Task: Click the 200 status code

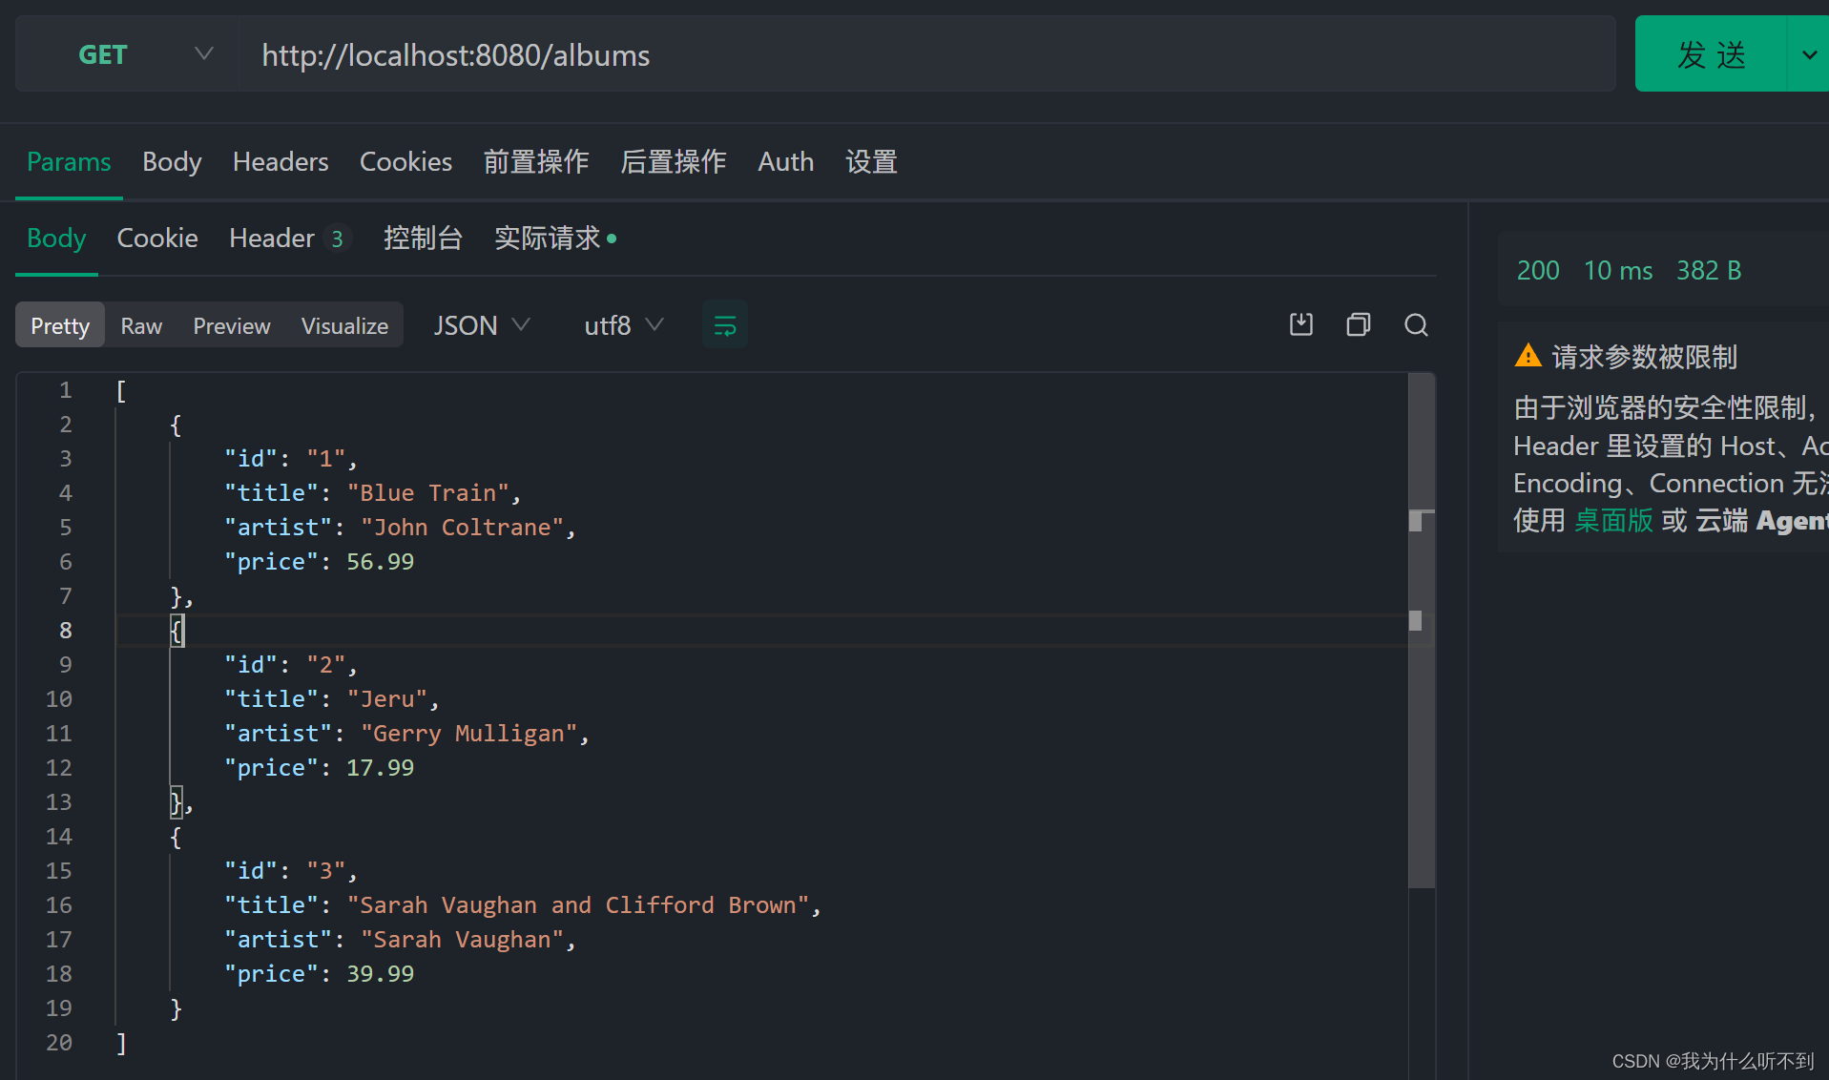Action: pyautogui.click(x=1538, y=271)
